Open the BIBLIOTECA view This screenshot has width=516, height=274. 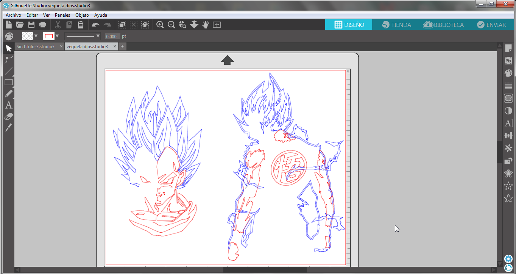444,25
